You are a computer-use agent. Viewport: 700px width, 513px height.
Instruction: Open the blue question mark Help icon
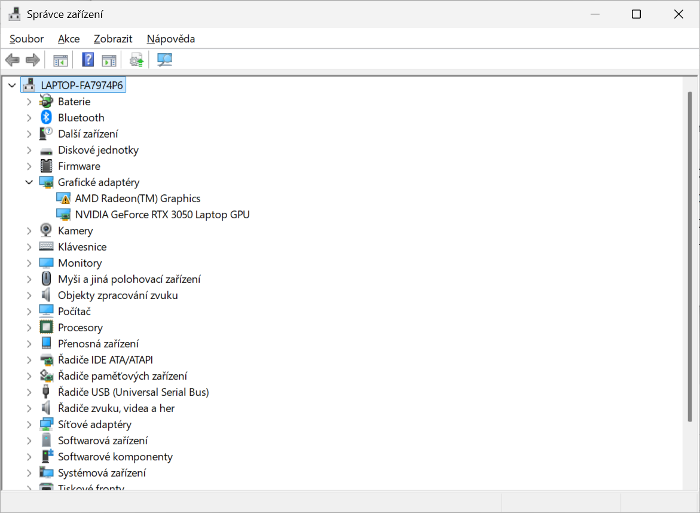88,60
